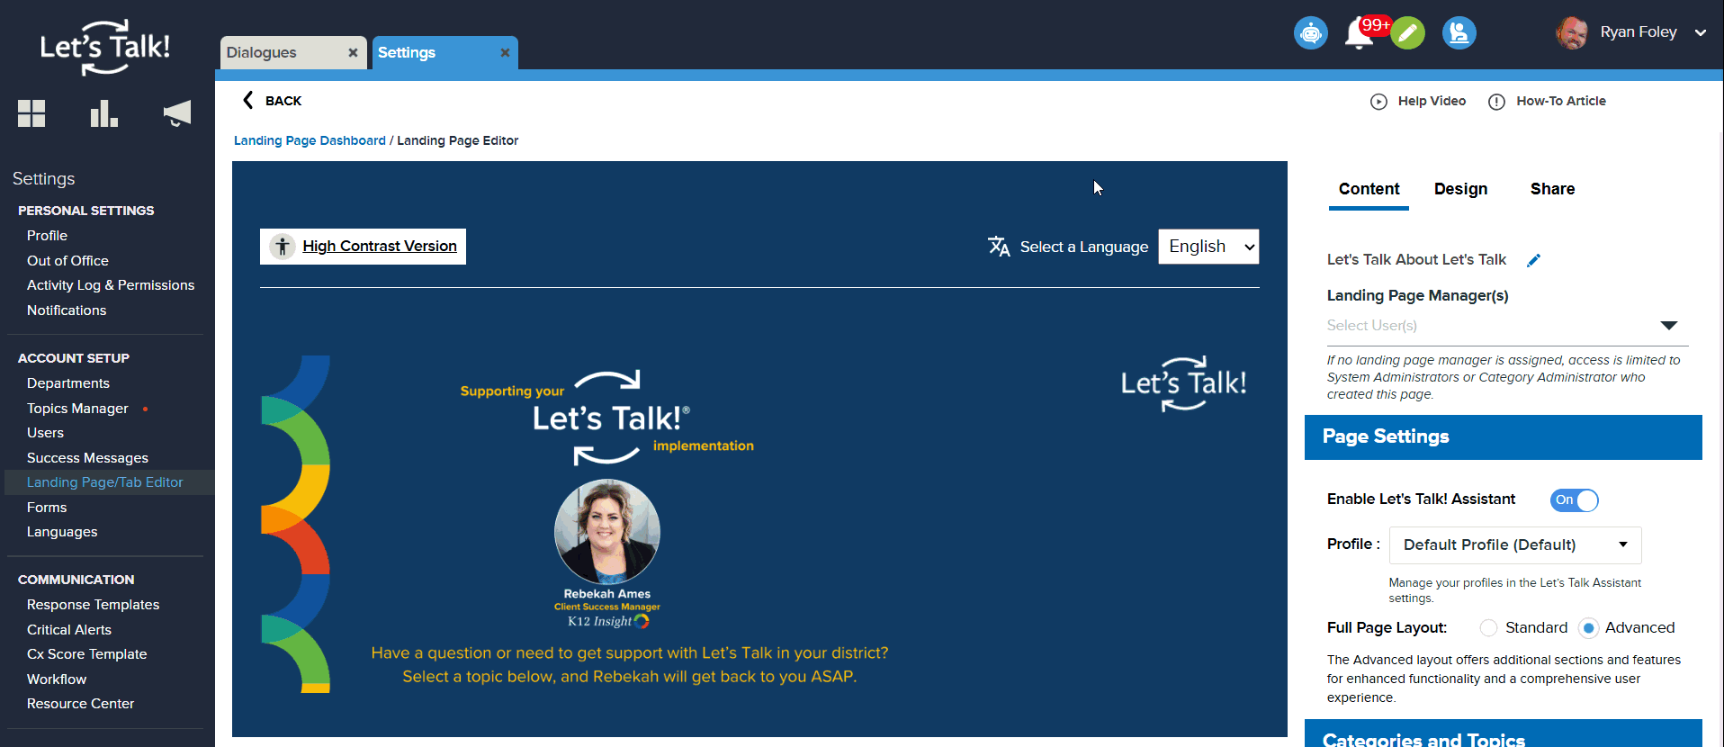Go to Landing Page Dashboard breadcrumb

pos(310,140)
